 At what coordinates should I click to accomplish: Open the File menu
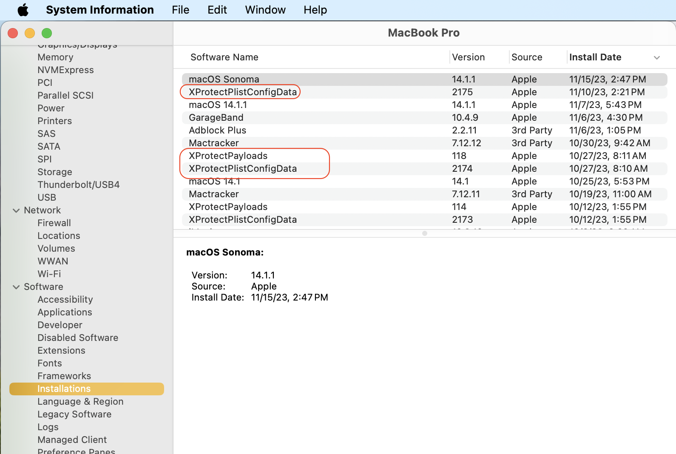[x=180, y=10]
